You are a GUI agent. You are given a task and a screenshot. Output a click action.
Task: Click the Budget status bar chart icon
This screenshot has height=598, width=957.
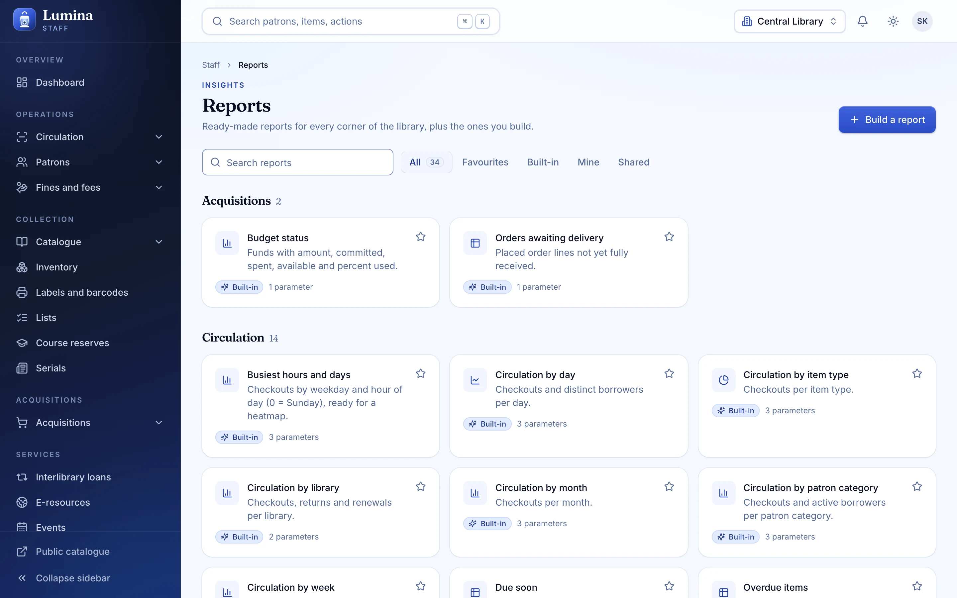coord(227,243)
